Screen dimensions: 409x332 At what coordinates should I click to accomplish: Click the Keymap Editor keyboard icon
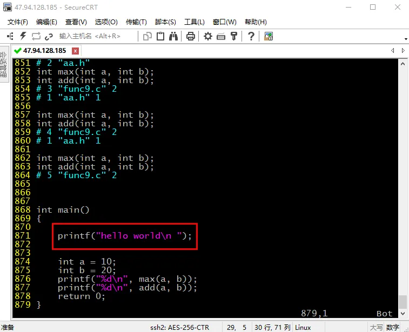click(221, 37)
